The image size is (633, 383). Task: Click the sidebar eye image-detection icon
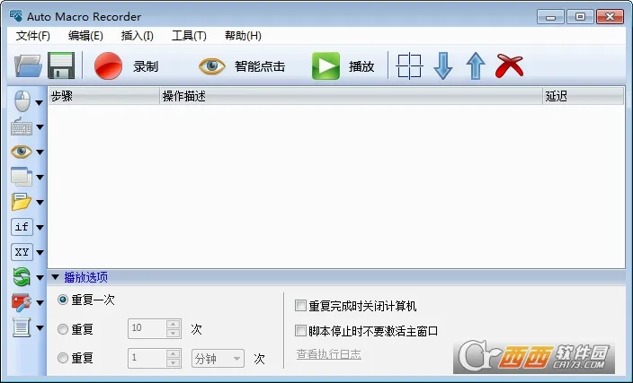click(x=22, y=152)
